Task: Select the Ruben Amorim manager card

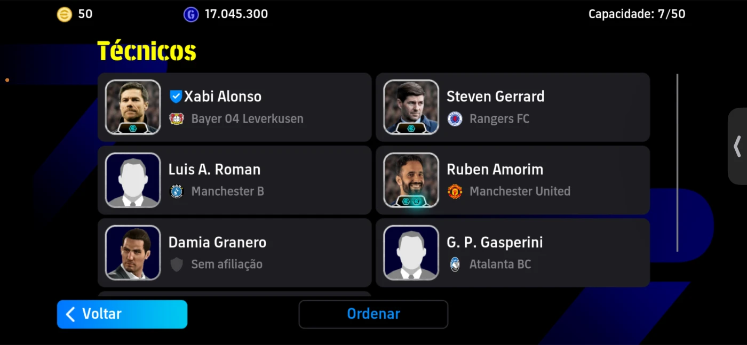Action: tap(513, 180)
